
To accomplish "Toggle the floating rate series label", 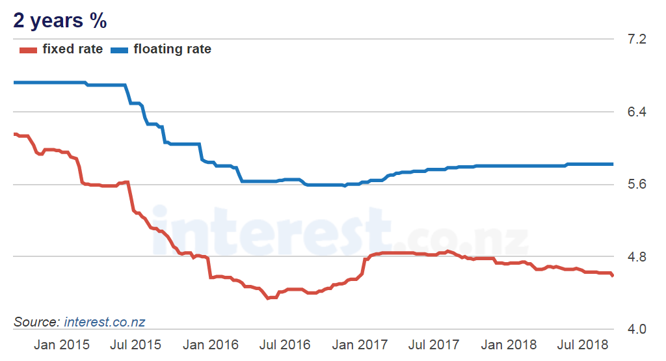I will coord(172,49).
